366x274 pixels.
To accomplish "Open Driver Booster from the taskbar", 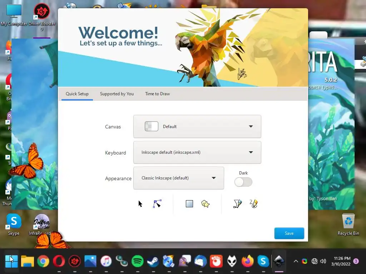I will [75, 261].
